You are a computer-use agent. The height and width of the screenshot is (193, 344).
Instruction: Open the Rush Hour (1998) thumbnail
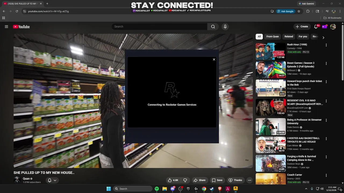pyautogui.click(x=271, y=51)
